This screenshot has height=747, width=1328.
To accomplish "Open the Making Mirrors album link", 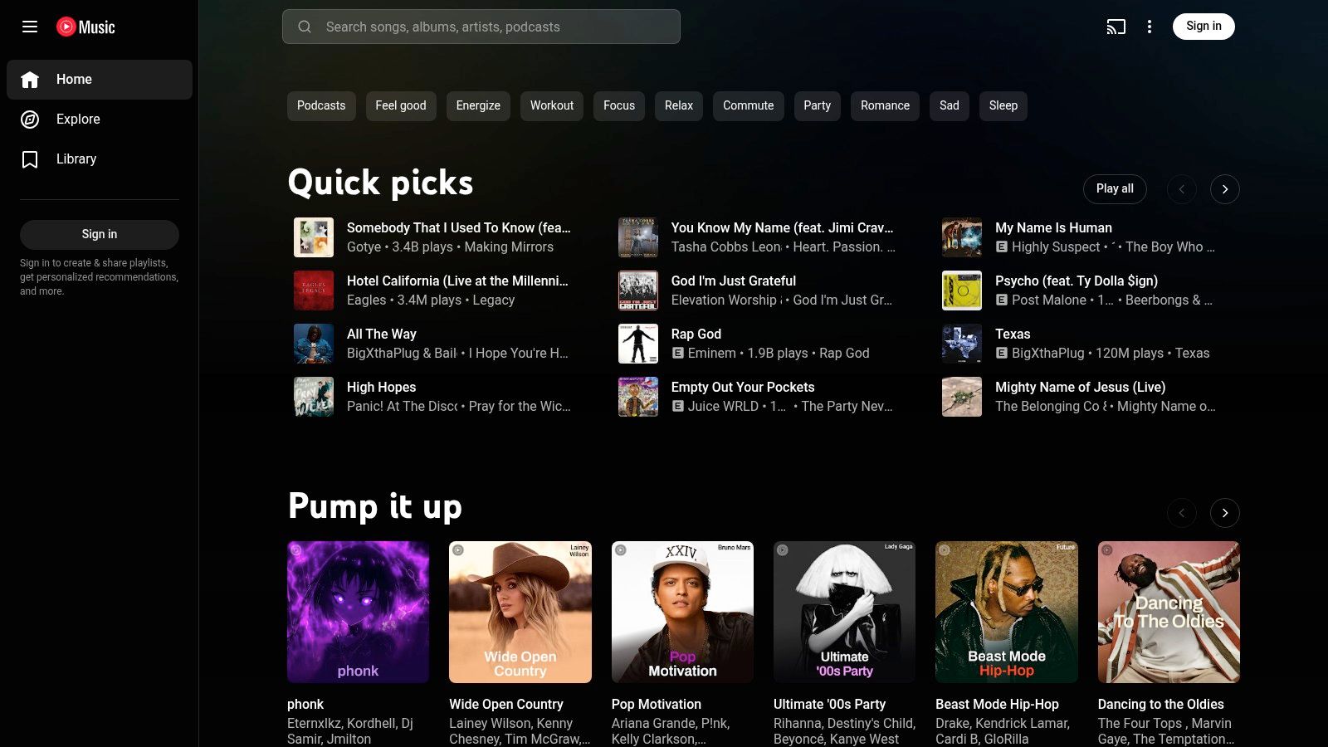I will point(509,247).
